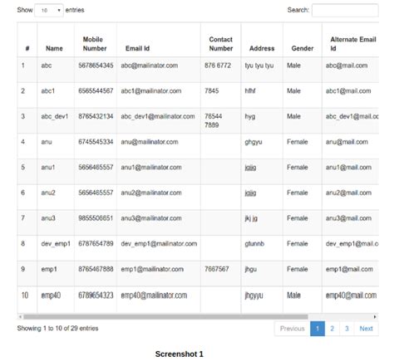
Task: Click Male gender cell in emp40 row
Action: 293,295
